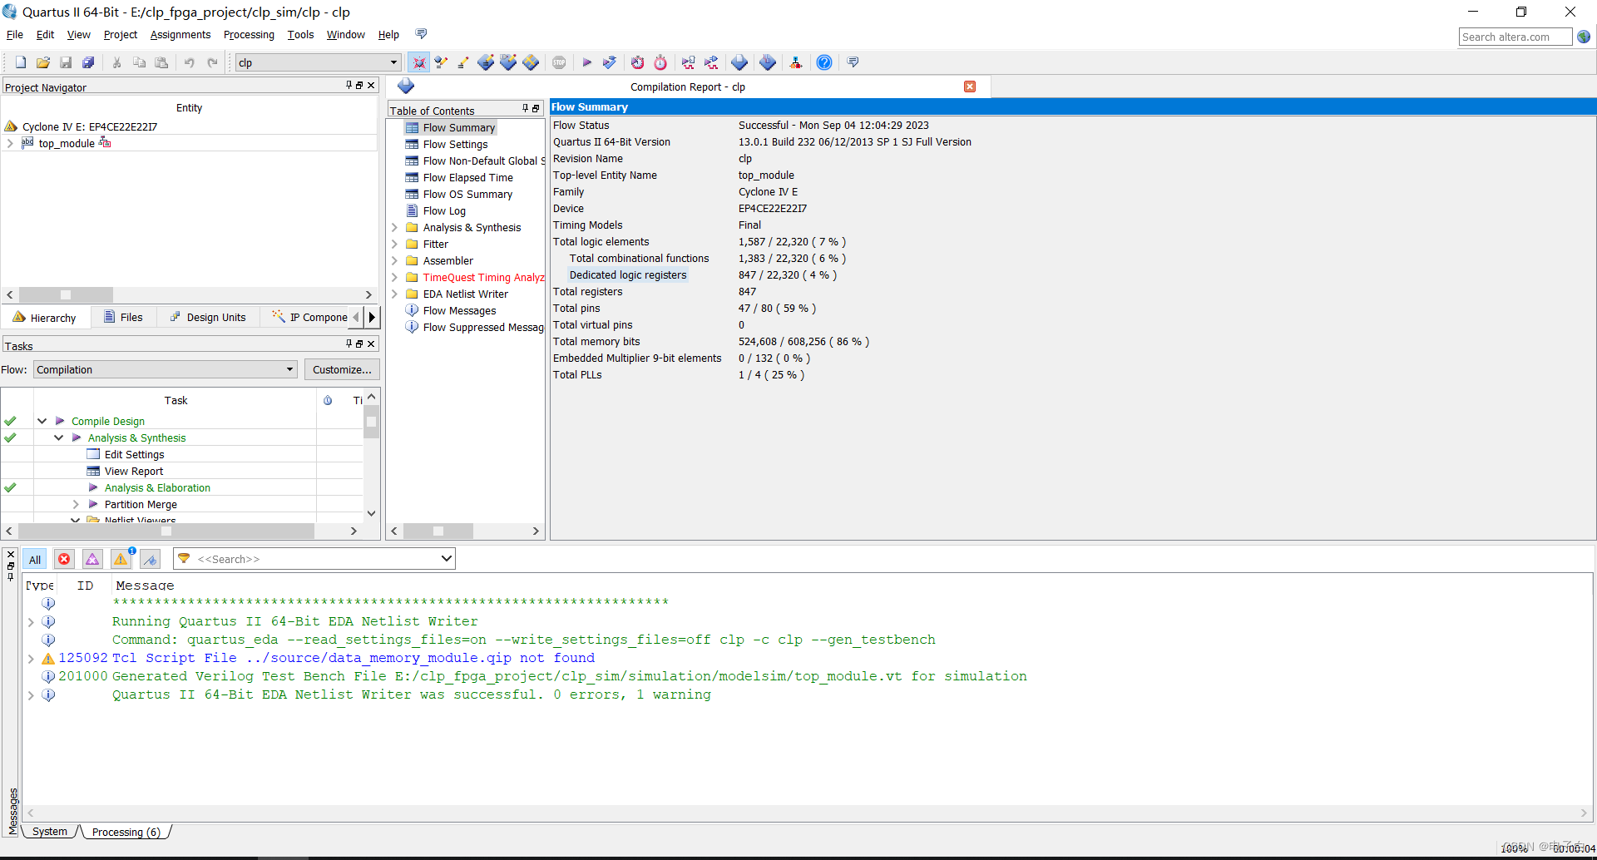This screenshot has height=860, width=1597.
Task: Switch to the Hierarchy tab
Action: [x=45, y=318]
